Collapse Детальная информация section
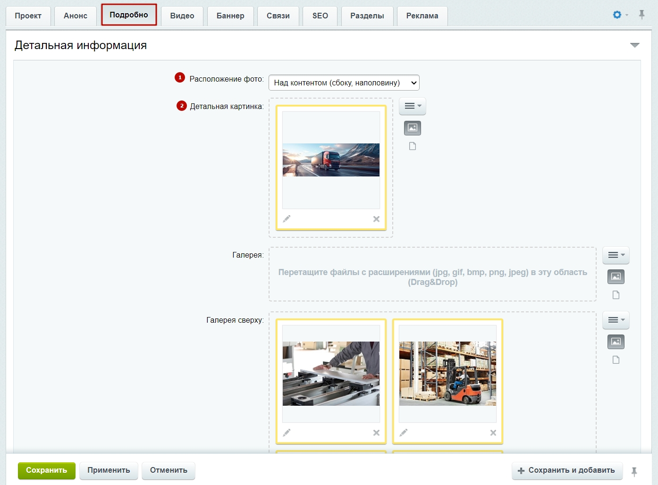Viewport: 658px width, 485px height. (x=635, y=45)
